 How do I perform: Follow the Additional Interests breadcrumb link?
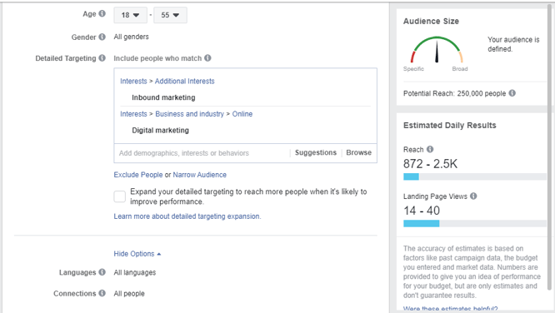[184, 81]
